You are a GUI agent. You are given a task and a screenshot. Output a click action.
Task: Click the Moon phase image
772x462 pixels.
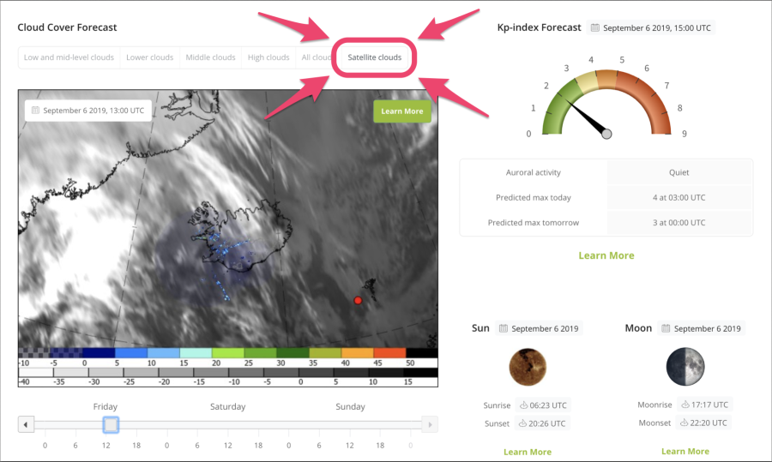[685, 366]
